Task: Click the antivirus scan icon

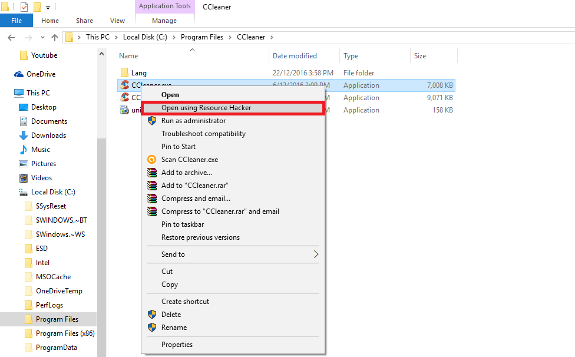Action: pyautogui.click(x=152, y=160)
